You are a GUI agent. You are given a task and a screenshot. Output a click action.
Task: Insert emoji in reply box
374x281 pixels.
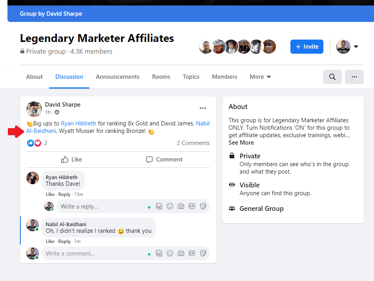[170, 206]
